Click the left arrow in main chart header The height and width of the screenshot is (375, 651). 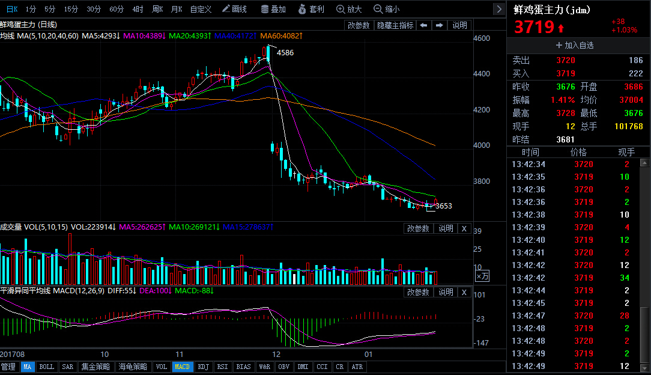[x=423, y=25]
